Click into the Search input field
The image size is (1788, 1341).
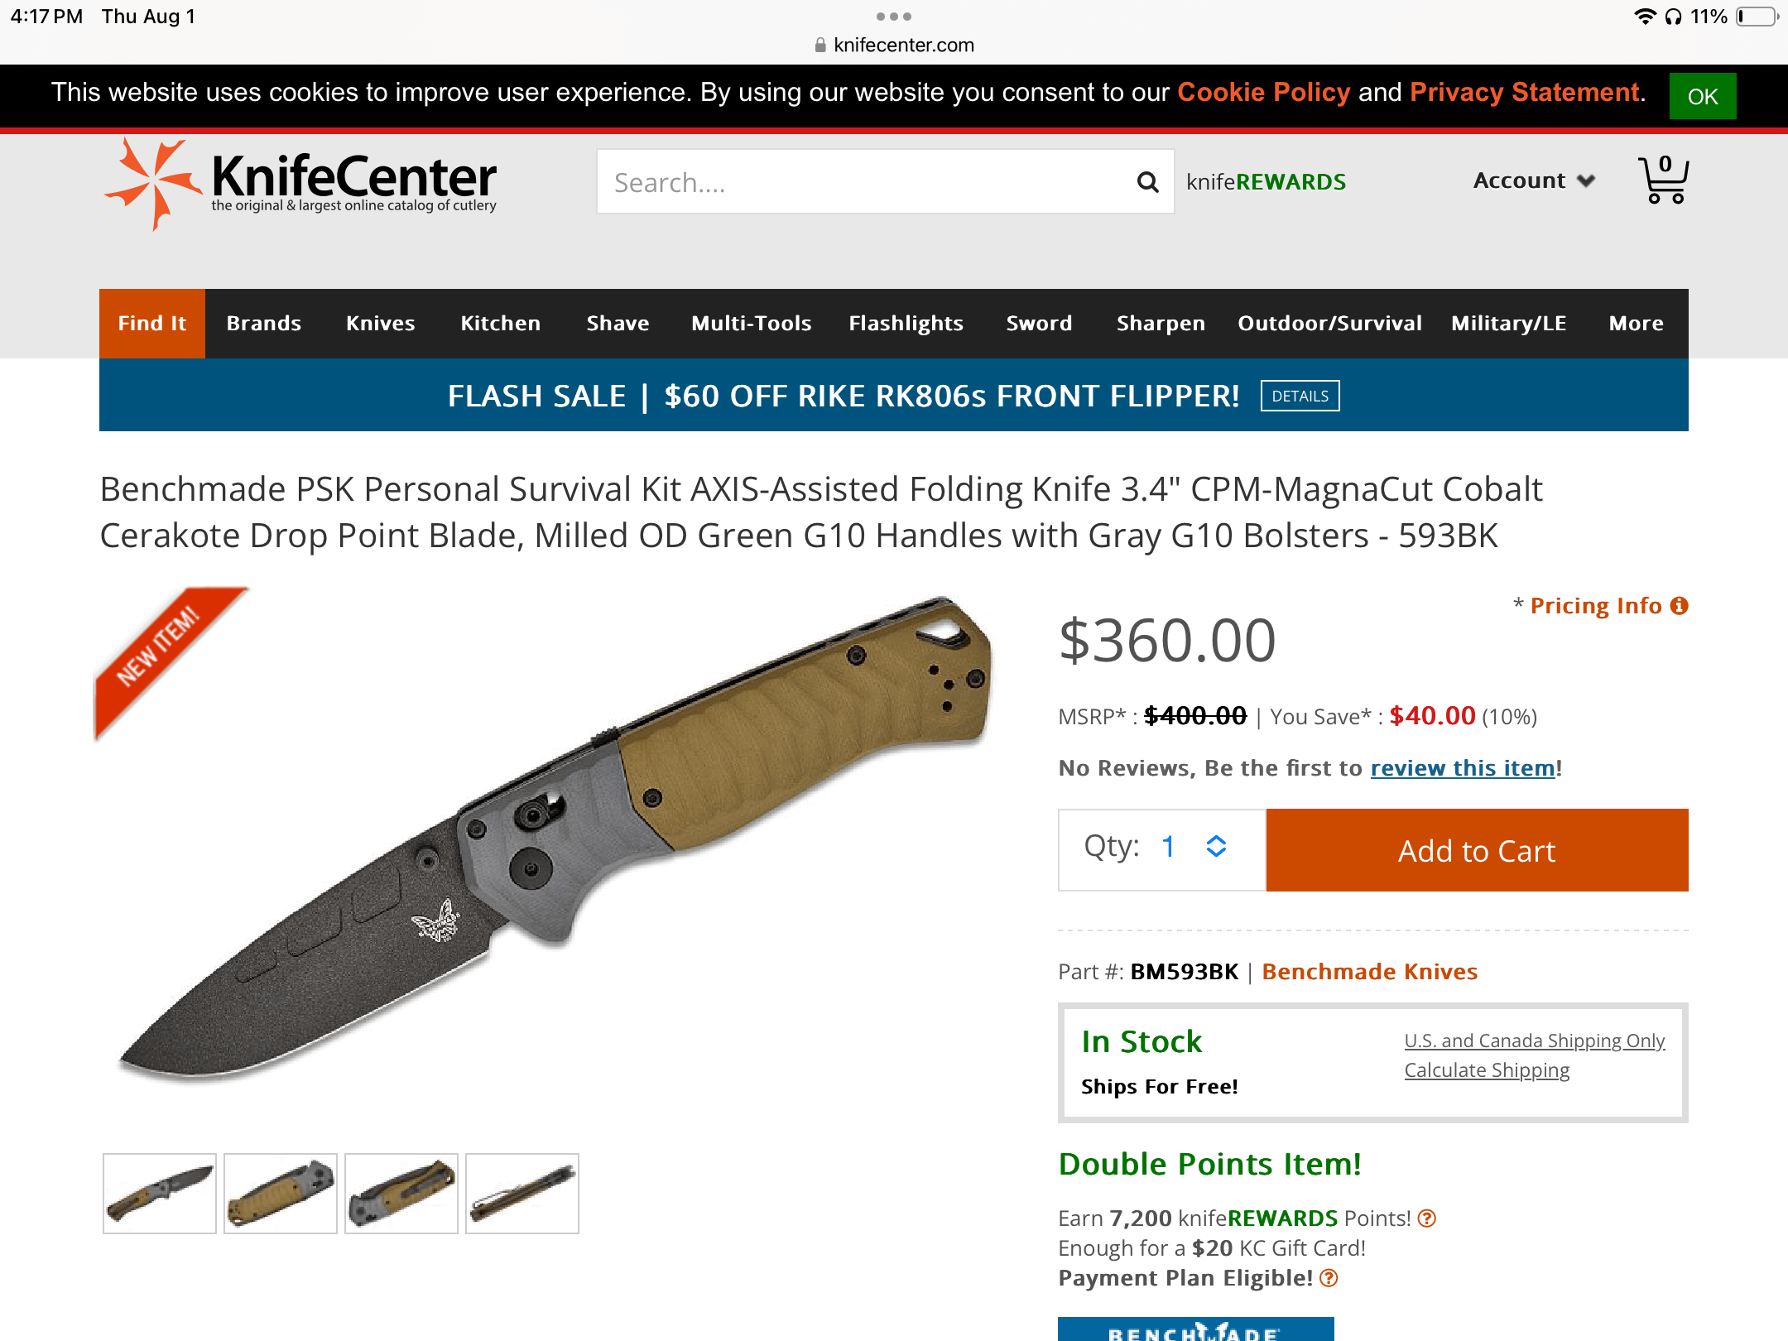[865, 182]
